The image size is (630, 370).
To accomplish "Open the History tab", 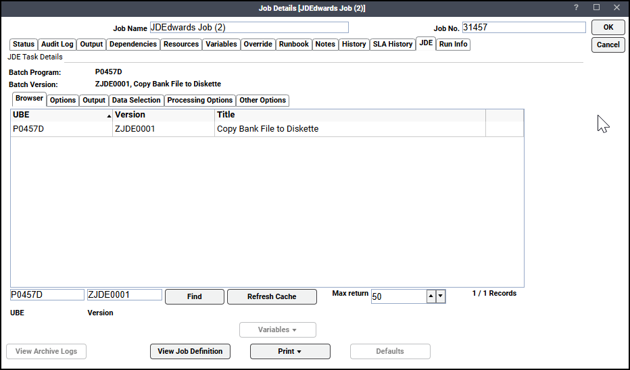I will point(354,44).
